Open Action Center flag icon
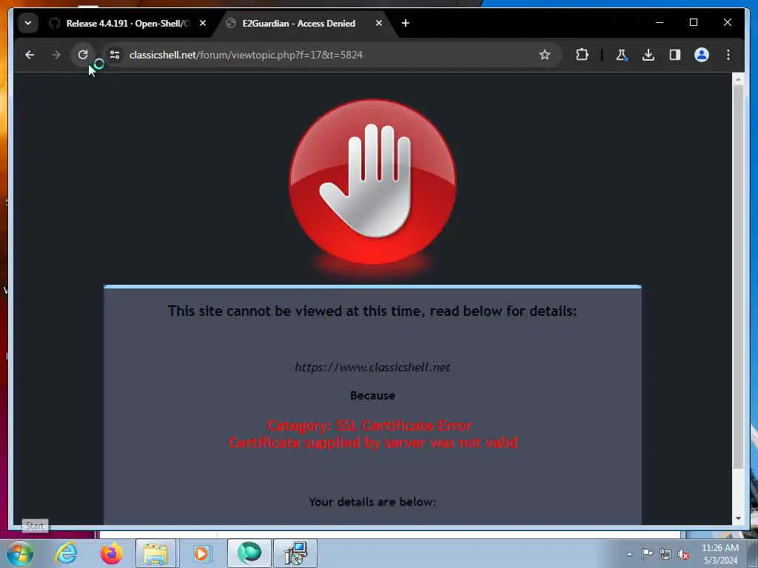758x568 pixels. [647, 554]
